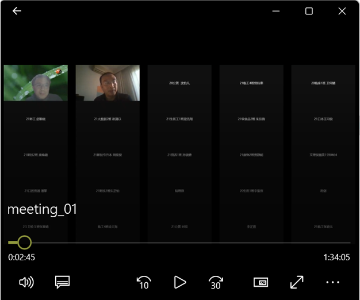Go back using the top-left arrow
Image resolution: width=360 pixels, height=300 pixels.
(x=17, y=11)
